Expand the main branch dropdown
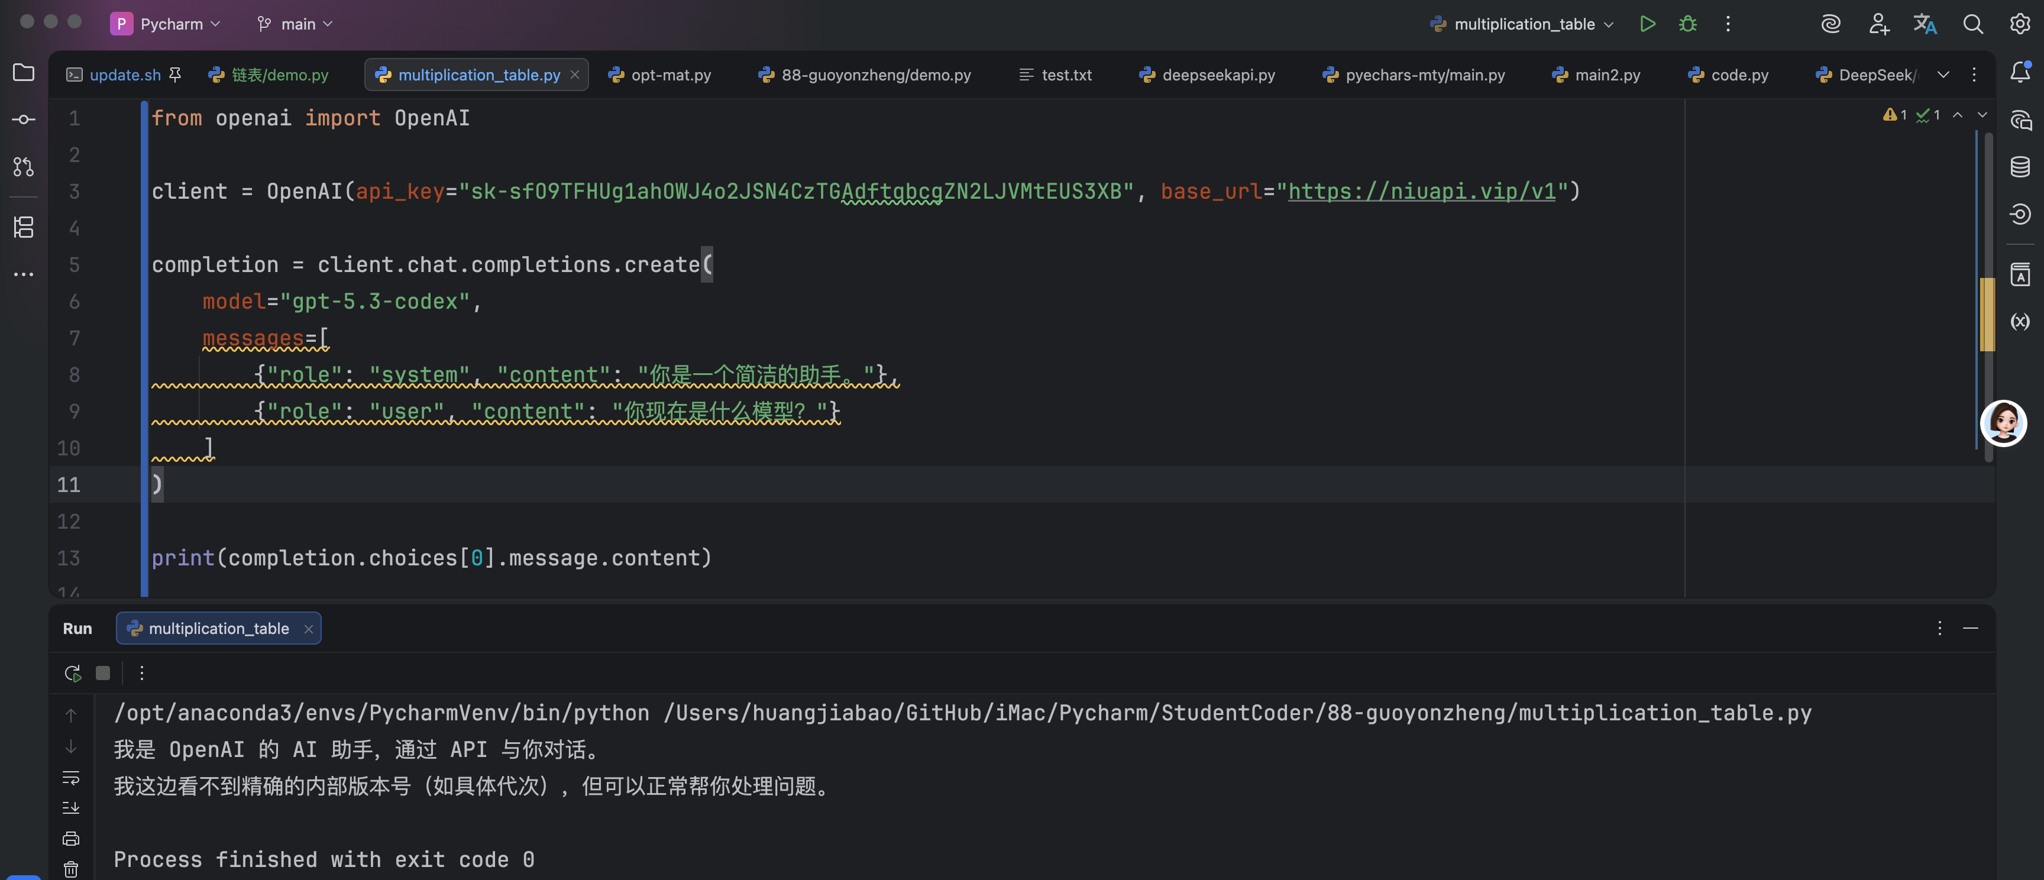The image size is (2044, 880). pos(295,24)
